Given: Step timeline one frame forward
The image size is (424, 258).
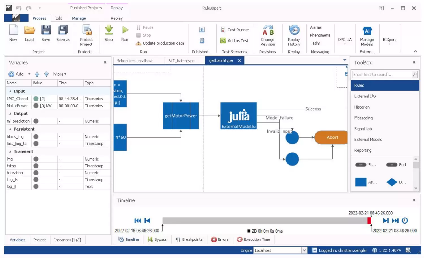Looking at the screenshot, I should click(386, 221).
